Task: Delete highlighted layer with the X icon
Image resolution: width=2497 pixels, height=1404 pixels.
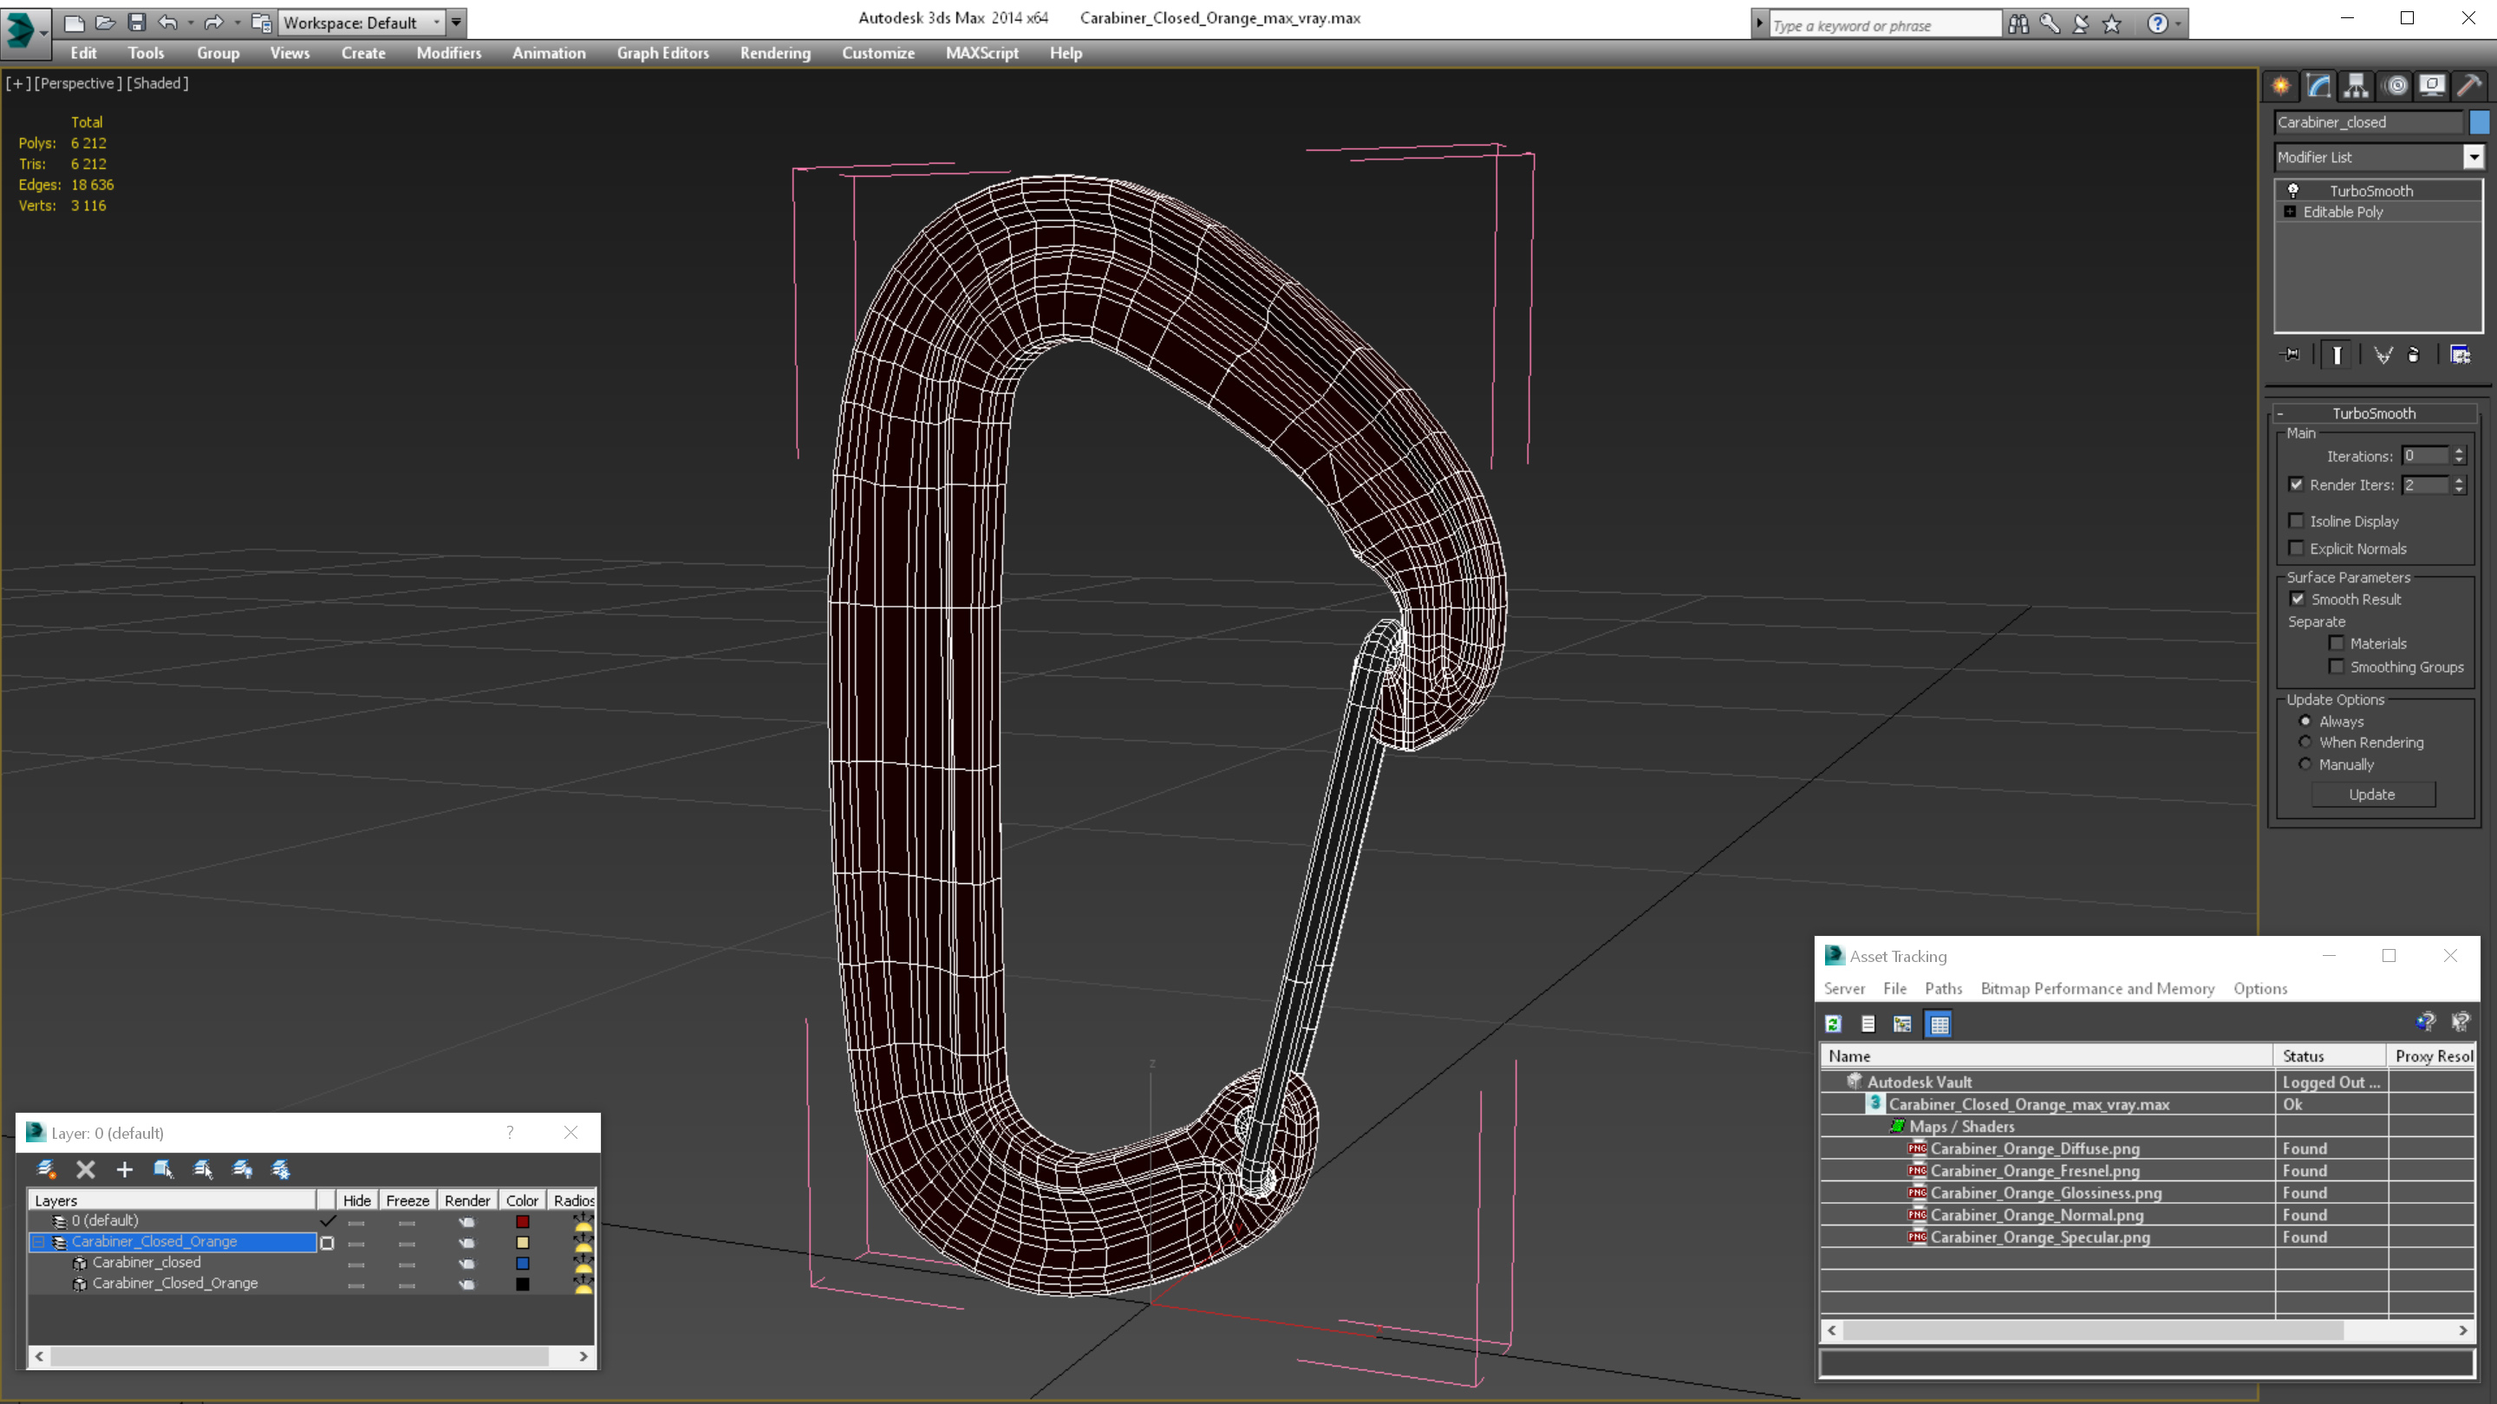Action: [x=85, y=1169]
